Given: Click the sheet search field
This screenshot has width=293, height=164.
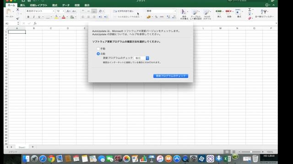Looking at the screenshot, I should pyautogui.click(x=248, y=1).
